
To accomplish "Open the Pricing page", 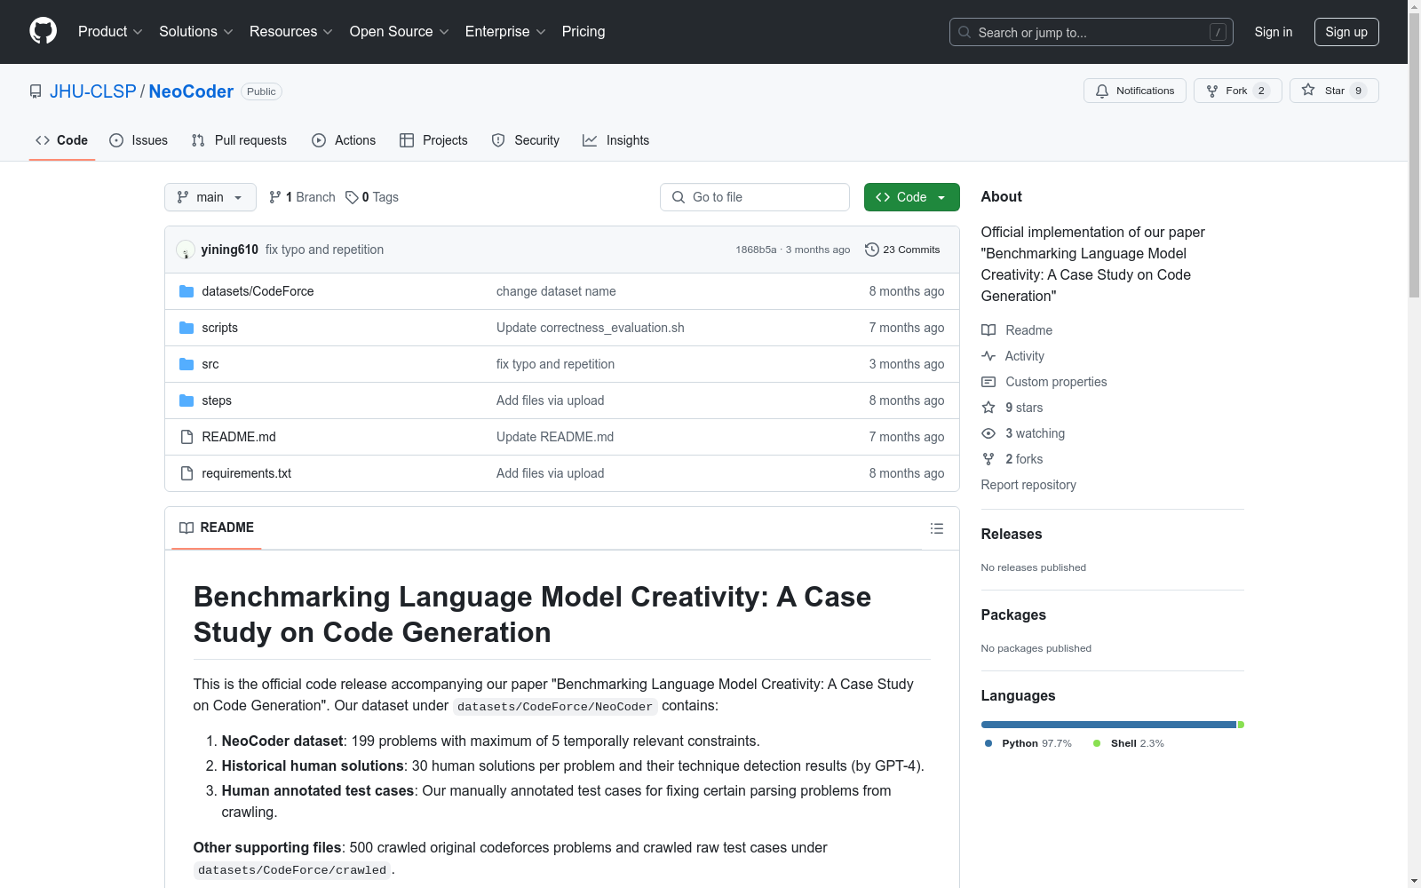I will [583, 32].
